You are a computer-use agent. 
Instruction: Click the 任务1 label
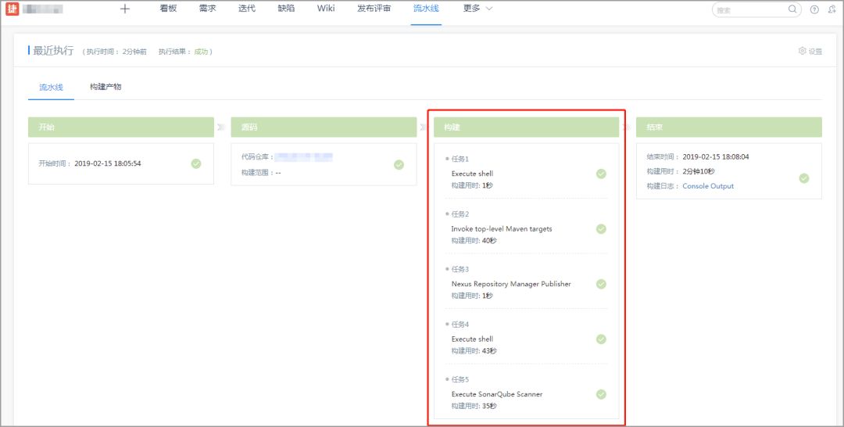coord(460,159)
